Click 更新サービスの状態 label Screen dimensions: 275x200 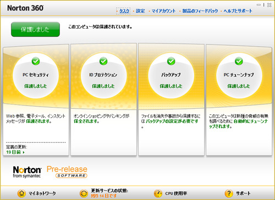point(109,191)
